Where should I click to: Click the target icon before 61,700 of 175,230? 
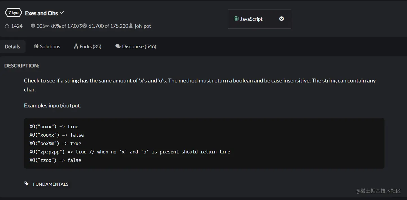[84, 26]
